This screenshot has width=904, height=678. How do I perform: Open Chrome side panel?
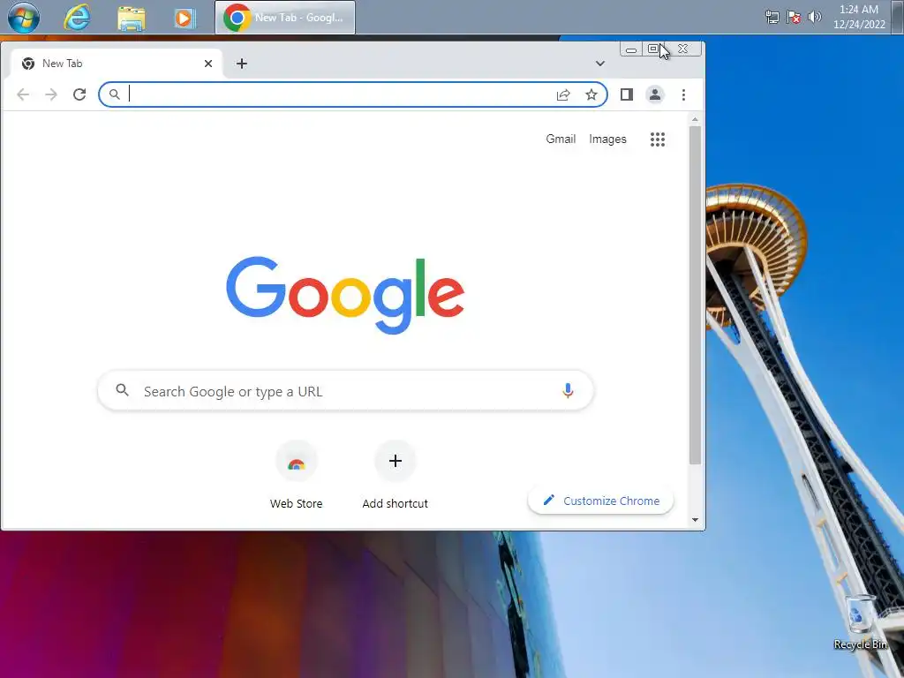pos(627,94)
